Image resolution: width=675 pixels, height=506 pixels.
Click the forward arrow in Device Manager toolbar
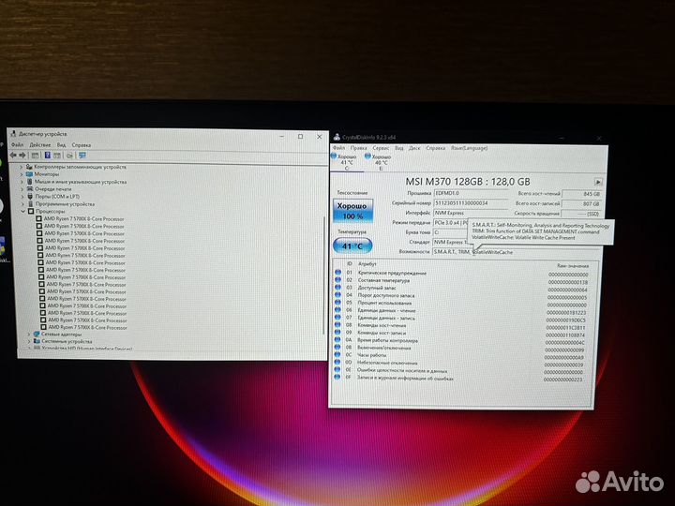point(21,156)
